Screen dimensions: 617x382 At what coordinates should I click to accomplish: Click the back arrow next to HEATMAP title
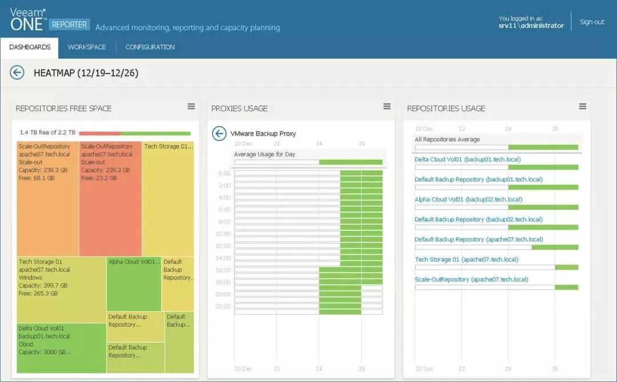pyautogui.click(x=17, y=72)
